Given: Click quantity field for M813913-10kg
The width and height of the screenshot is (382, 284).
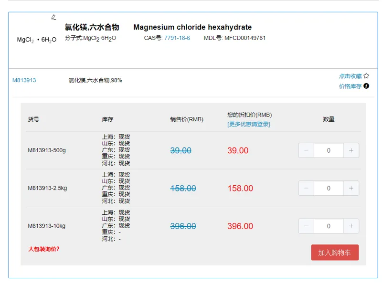Looking at the screenshot, I should (x=329, y=226).
